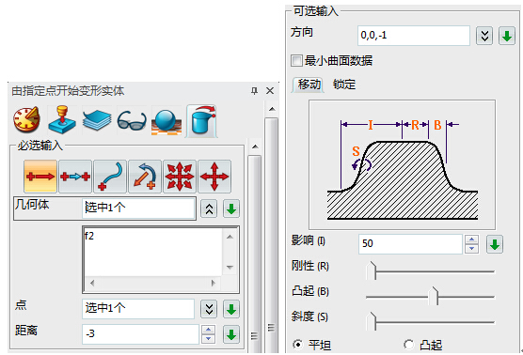Switch to the 移动 tab

pyautogui.click(x=309, y=85)
